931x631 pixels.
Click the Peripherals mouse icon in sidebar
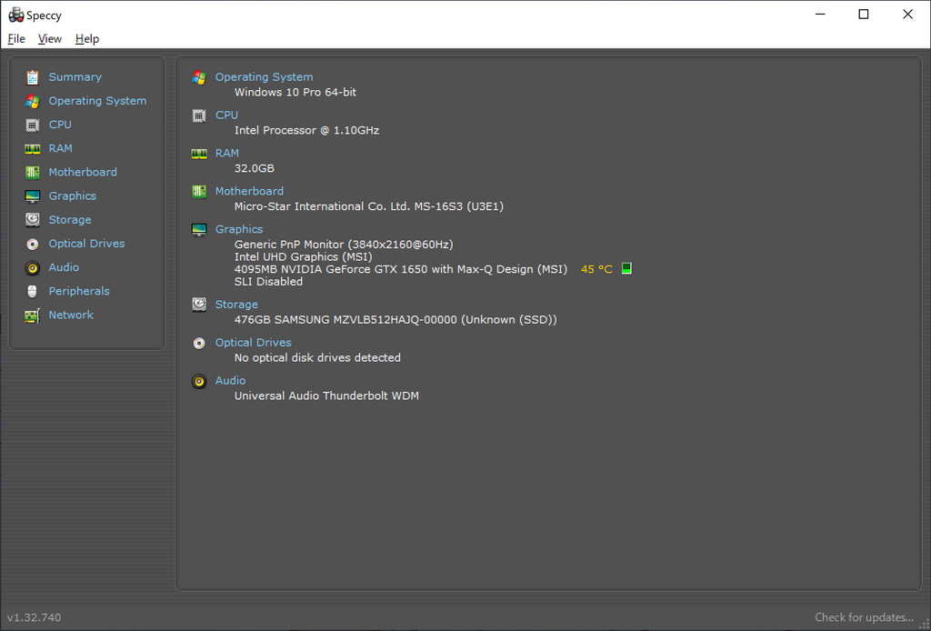[x=33, y=291]
